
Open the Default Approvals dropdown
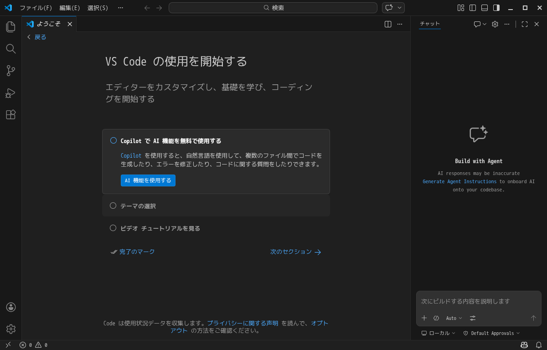pos(492,333)
